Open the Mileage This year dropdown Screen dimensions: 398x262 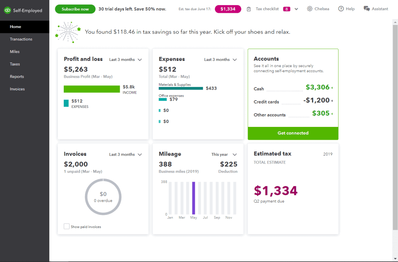[x=224, y=154]
